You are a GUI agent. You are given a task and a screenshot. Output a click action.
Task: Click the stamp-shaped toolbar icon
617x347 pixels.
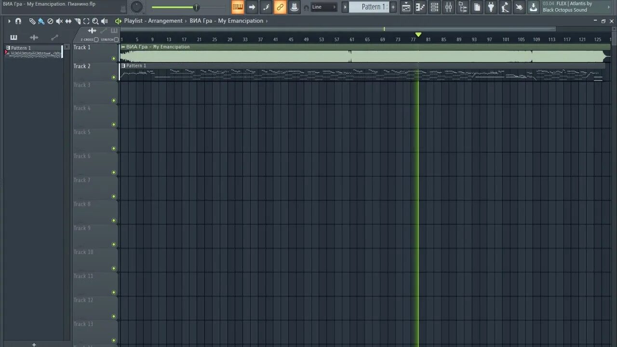[x=294, y=7]
